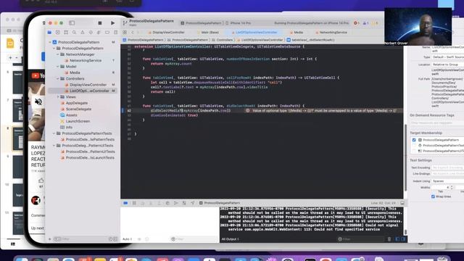Open the Find navigator magnifier icon
The height and width of the screenshot is (261, 464).
74,32
